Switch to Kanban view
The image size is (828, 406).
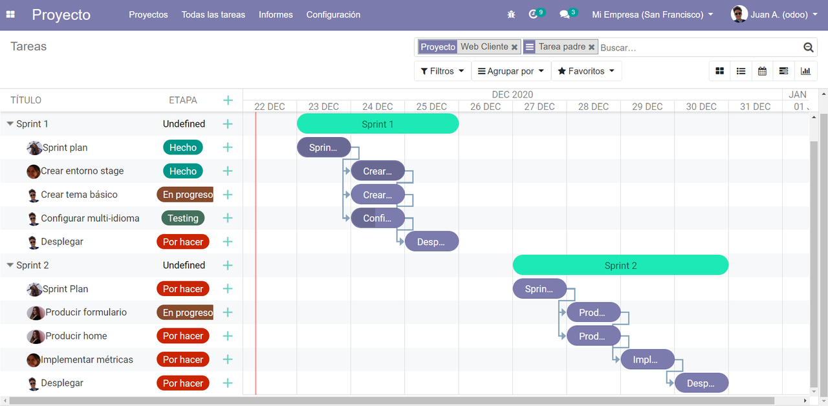[720, 71]
